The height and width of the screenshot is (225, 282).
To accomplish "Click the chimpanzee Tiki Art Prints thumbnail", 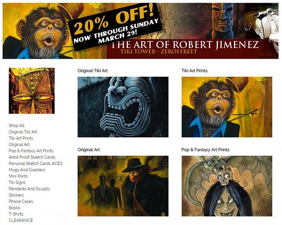I will (227, 107).
